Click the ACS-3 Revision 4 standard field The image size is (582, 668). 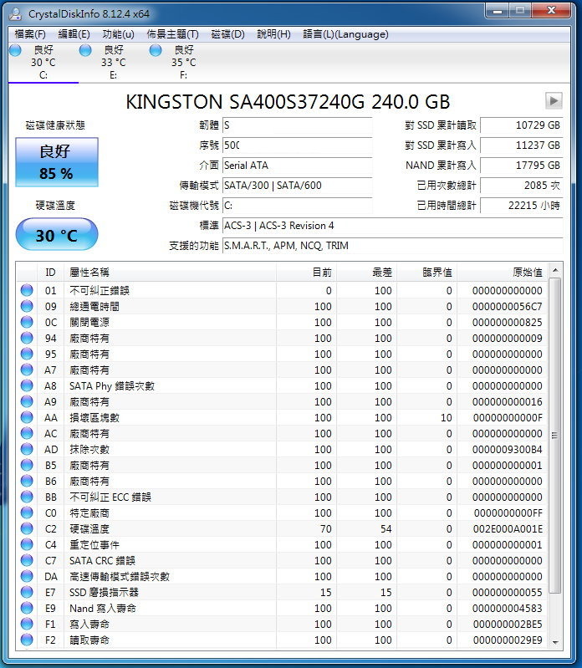392,226
